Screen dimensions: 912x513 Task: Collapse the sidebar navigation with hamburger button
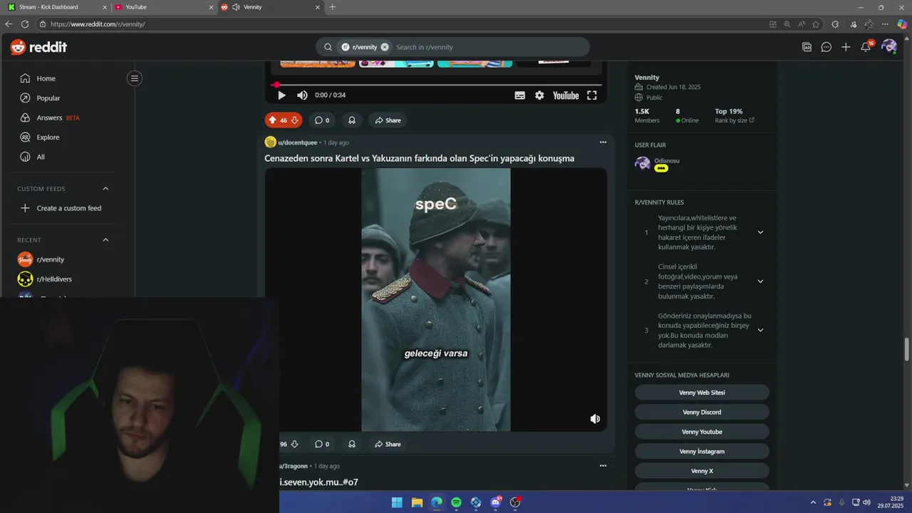pos(134,78)
